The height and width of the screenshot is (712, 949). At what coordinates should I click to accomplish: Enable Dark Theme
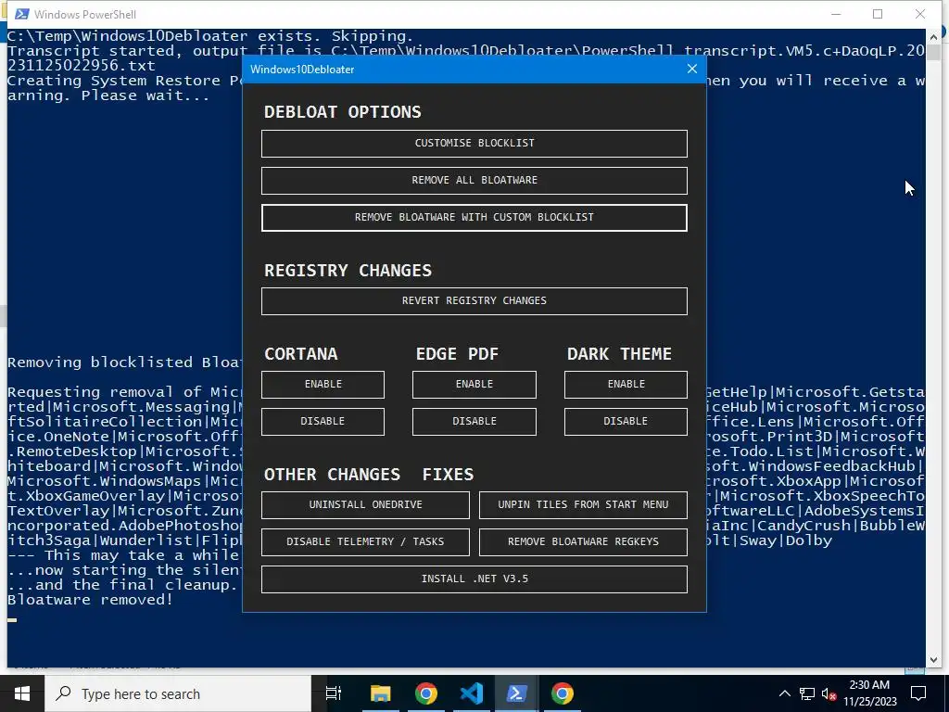click(x=626, y=385)
